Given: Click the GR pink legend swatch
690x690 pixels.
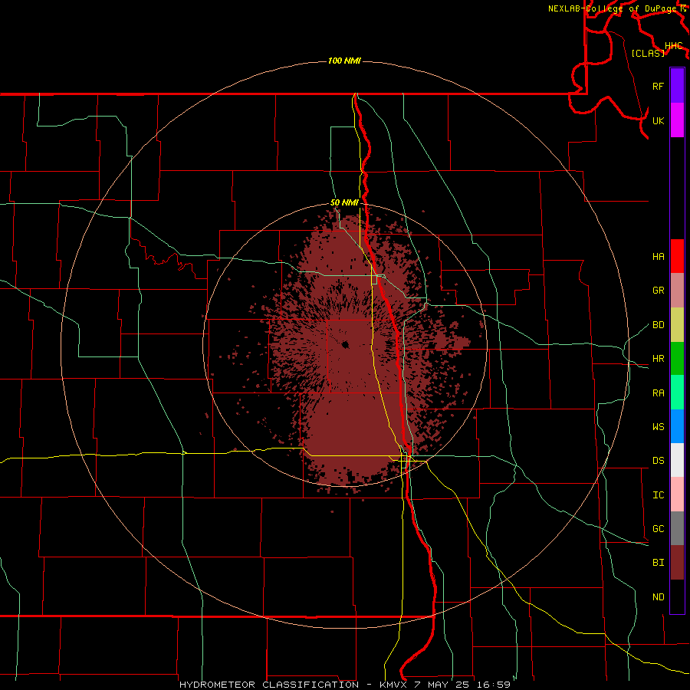Looking at the screenshot, I should pyautogui.click(x=677, y=291).
